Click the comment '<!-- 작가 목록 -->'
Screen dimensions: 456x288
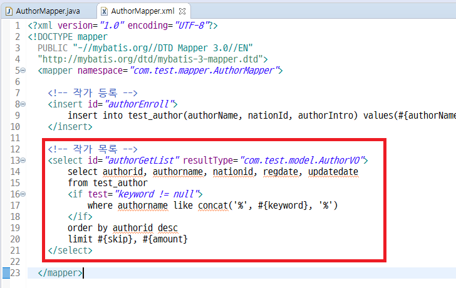(93, 149)
